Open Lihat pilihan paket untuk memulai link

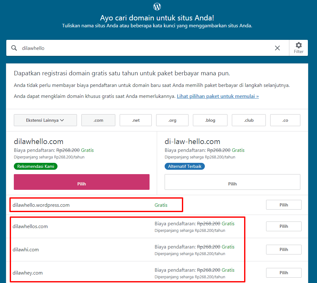tap(218, 96)
